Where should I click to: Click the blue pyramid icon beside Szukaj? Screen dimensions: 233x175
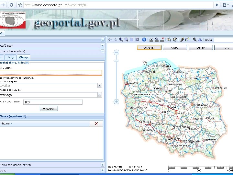point(200,40)
